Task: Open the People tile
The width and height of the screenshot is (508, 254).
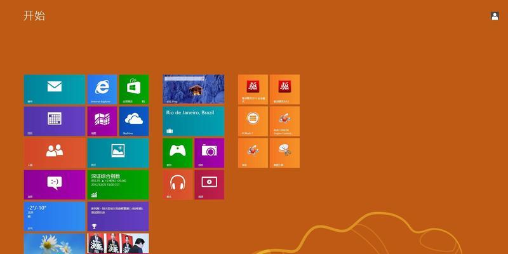Action: [x=55, y=153]
